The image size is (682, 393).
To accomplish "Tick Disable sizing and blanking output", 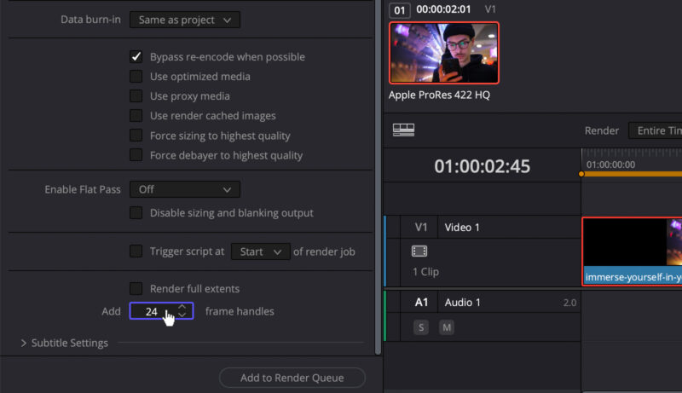I will coord(136,212).
